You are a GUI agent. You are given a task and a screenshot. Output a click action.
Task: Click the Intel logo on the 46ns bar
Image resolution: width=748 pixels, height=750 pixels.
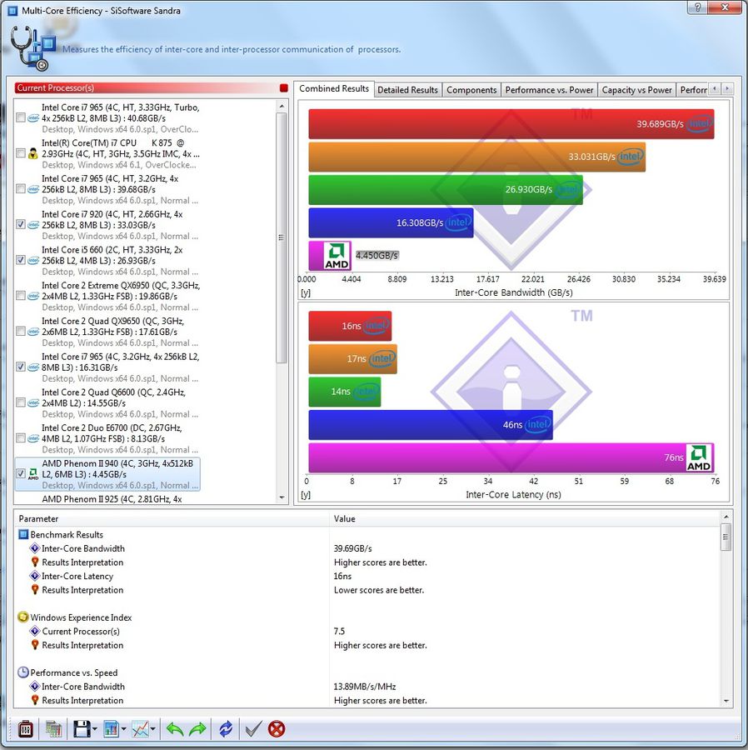pyautogui.click(x=538, y=424)
